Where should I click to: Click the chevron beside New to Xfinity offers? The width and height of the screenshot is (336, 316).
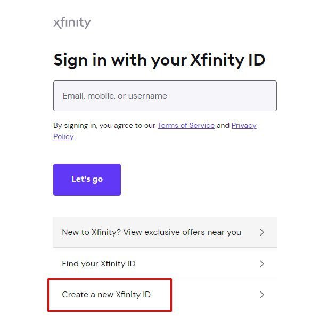261,232
